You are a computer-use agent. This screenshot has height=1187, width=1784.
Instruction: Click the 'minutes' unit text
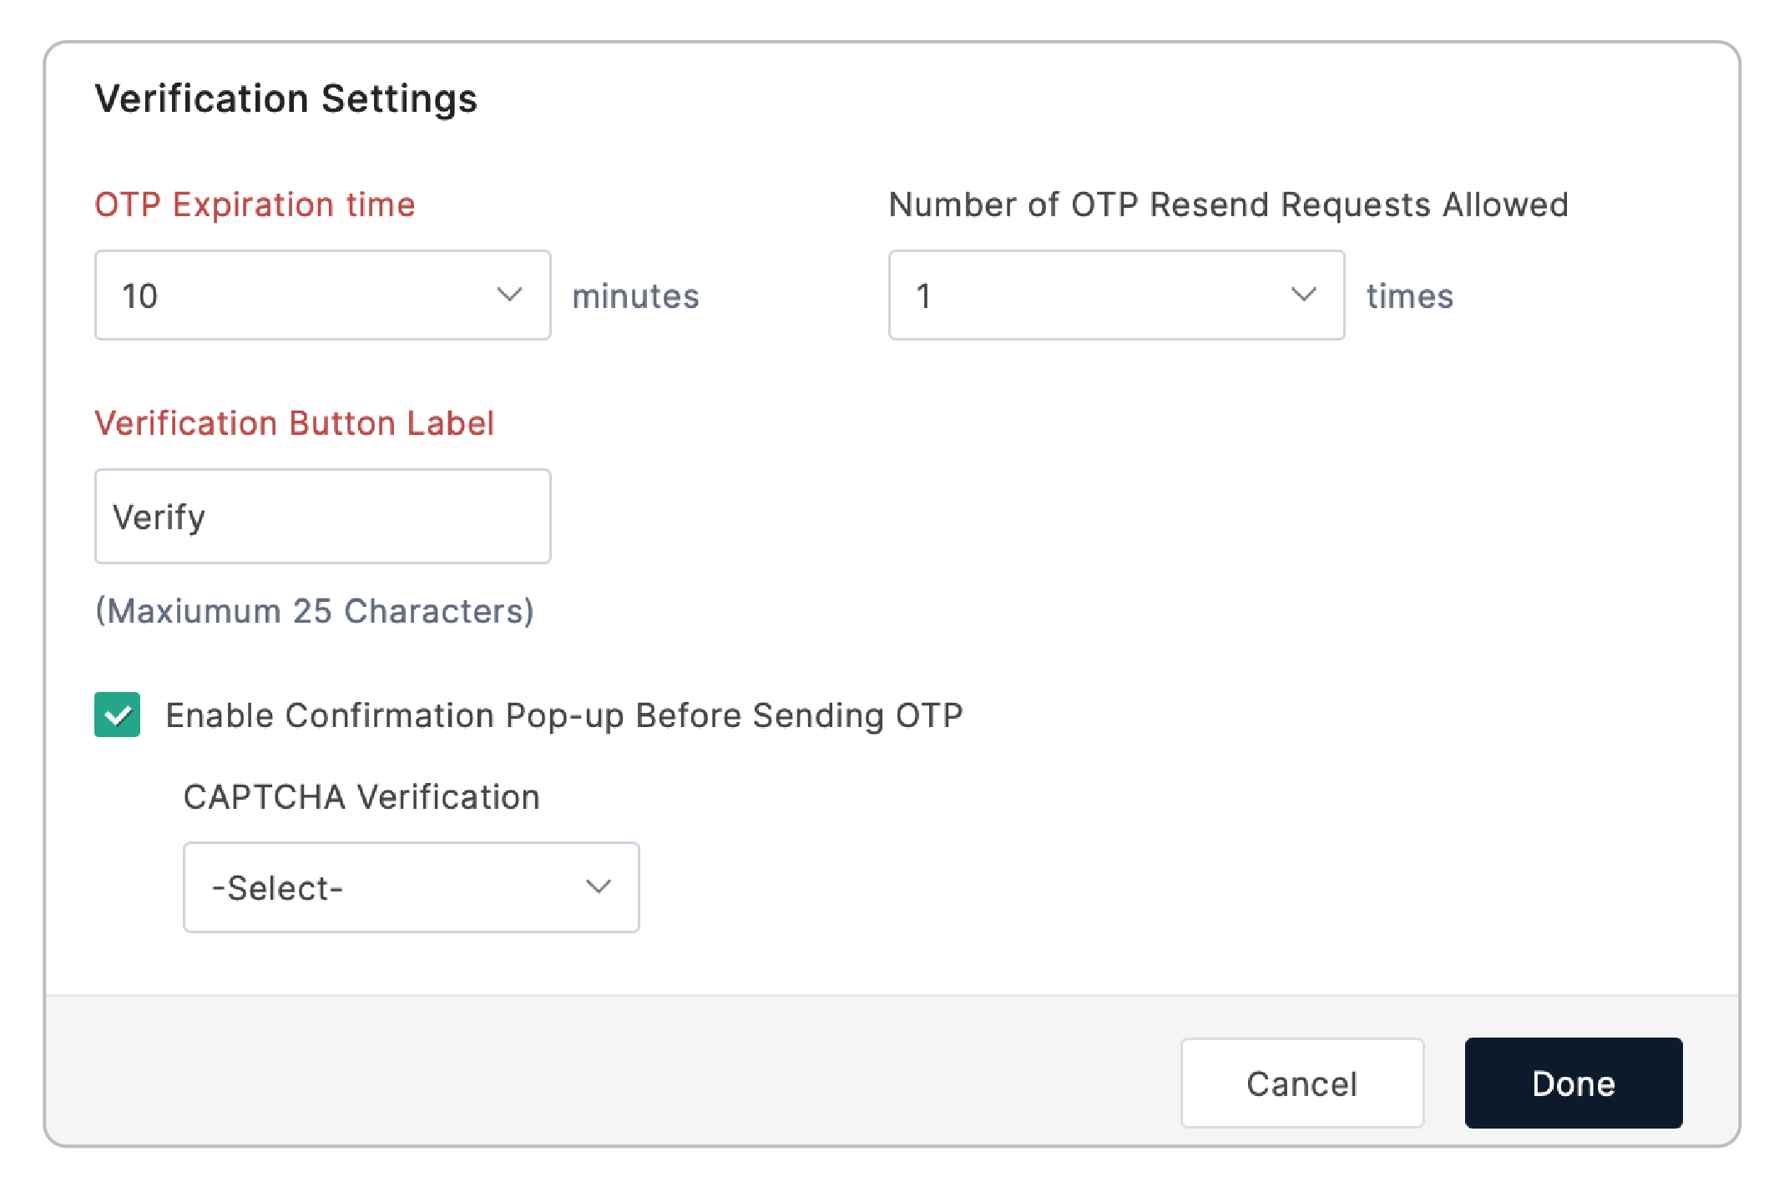(635, 296)
